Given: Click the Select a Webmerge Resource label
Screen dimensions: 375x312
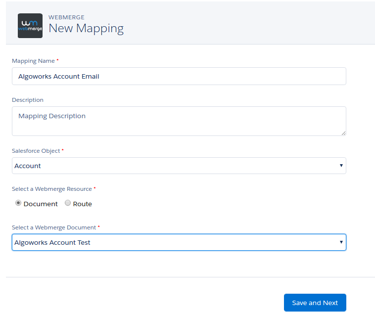Looking at the screenshot, I should (x=51, y=189).
